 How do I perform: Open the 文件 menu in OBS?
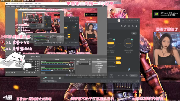(x=8, y=6)
